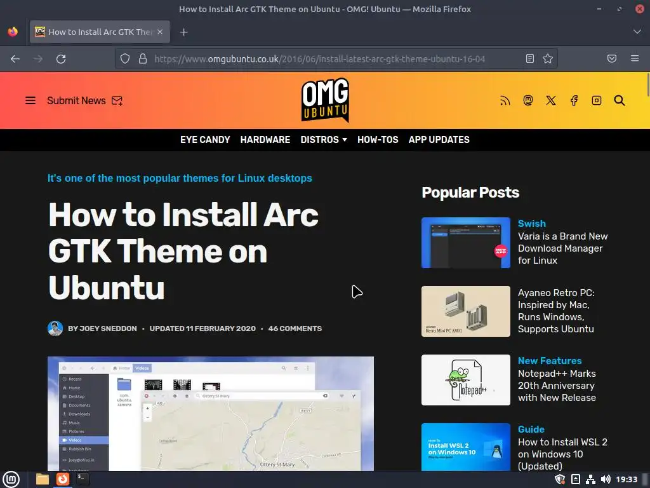Open Varia Brand New Download Manager post
The image size is (650, 488).
click(x=562, y=248)
